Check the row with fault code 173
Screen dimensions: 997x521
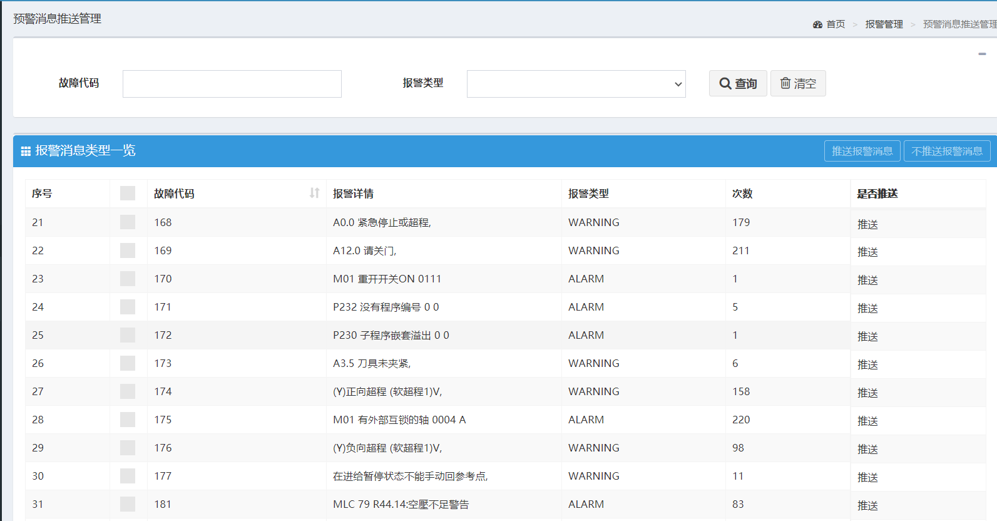point(128,363)
